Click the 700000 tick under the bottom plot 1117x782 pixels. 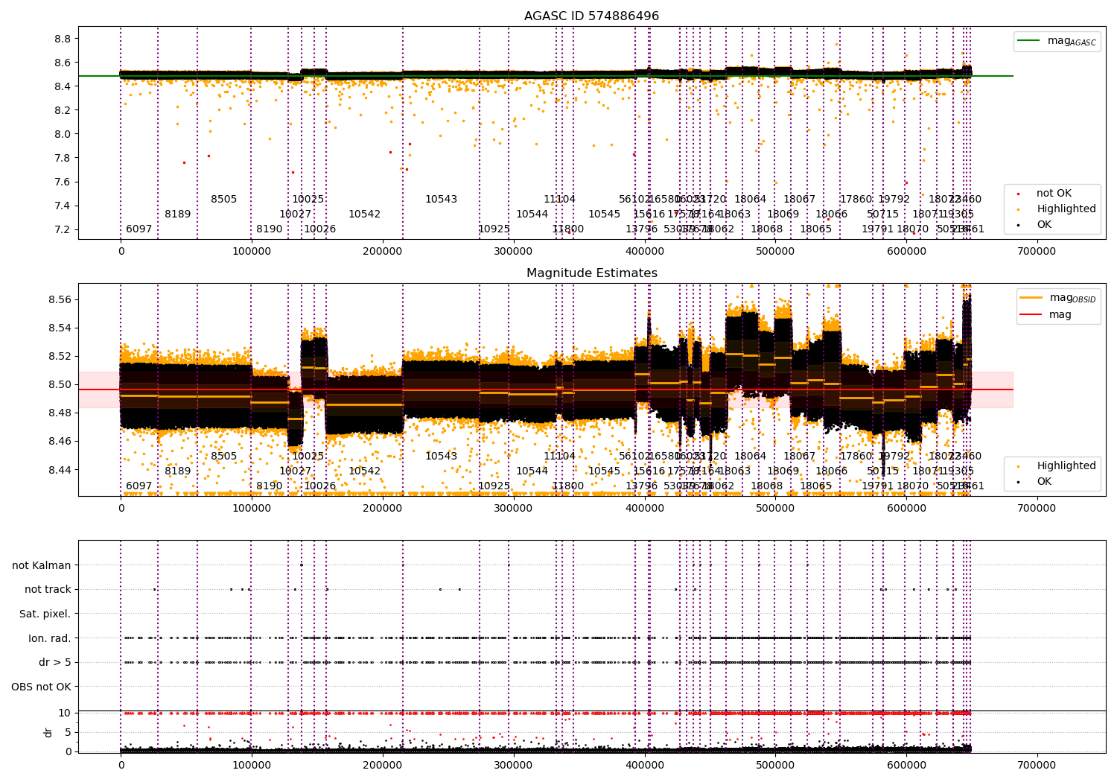[1037, 764]
